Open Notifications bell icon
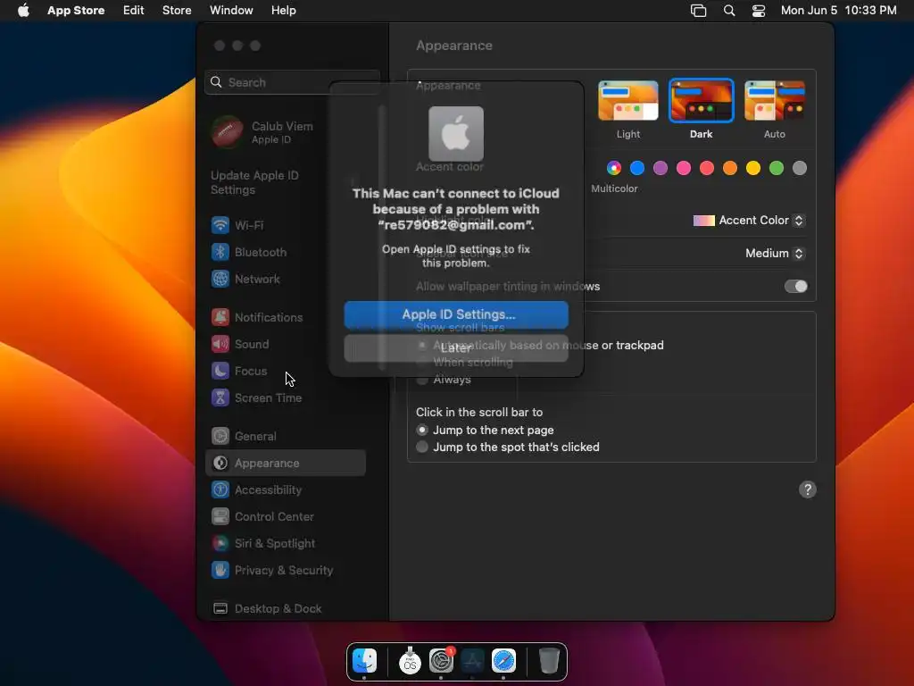This screenshot has width=914, height=686. (x=220, y=317)
